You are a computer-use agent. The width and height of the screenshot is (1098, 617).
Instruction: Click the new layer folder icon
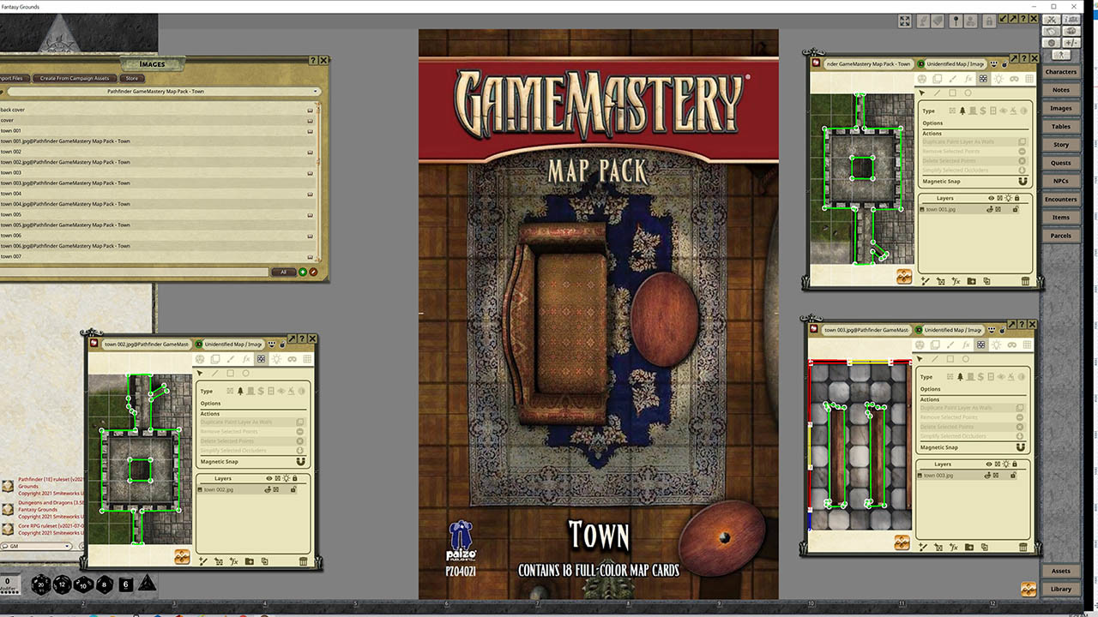tap(250, 561)
